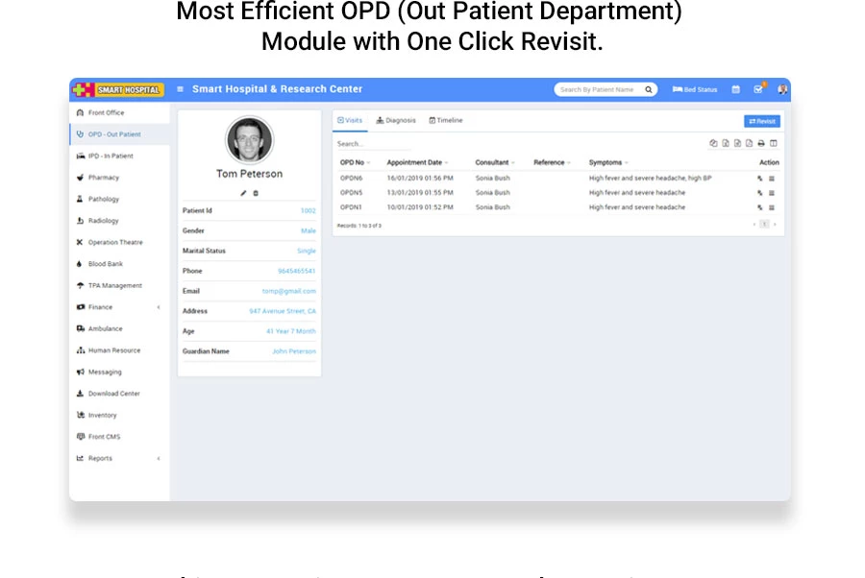Click the search magnifier icon in header

tap(649, 89)
